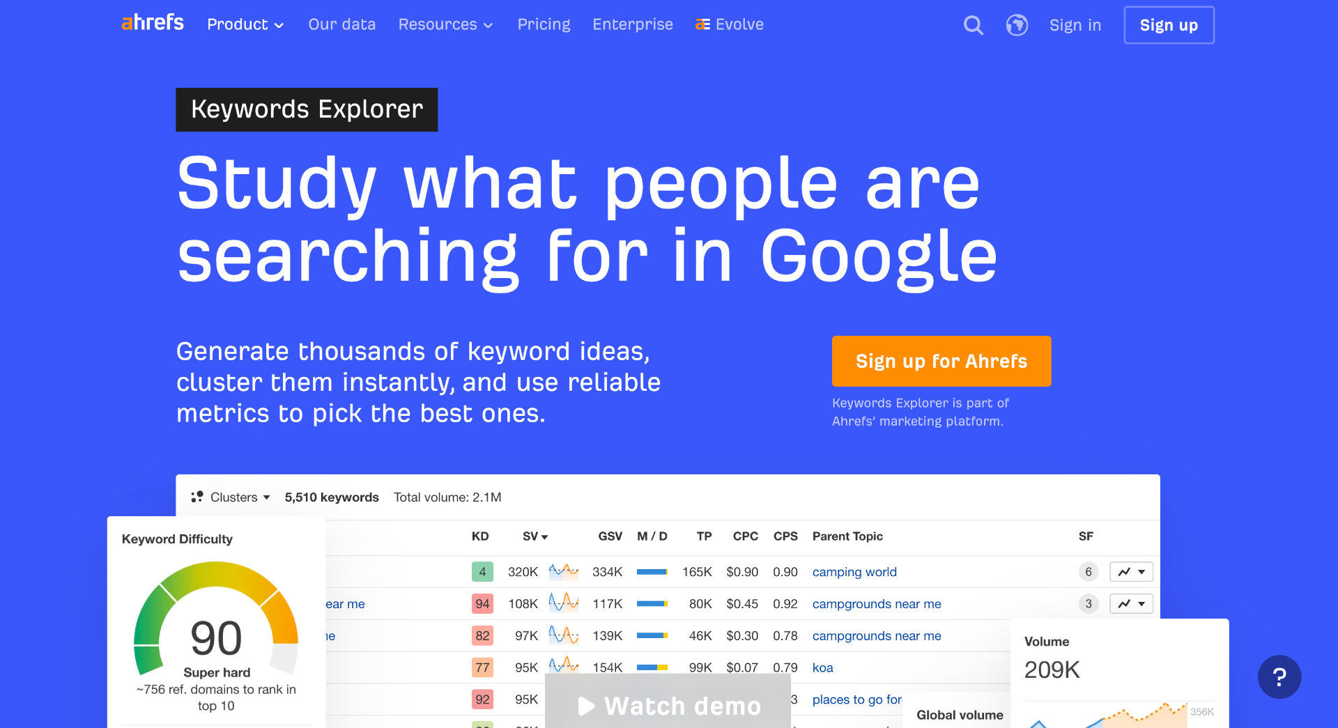Click the play icon in Watch demo

click(586, 706)
